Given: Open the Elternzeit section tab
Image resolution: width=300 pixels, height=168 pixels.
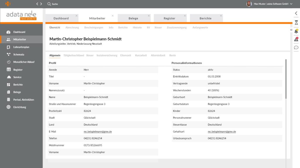Looking at the screenshot, I should tap(125, 55).
